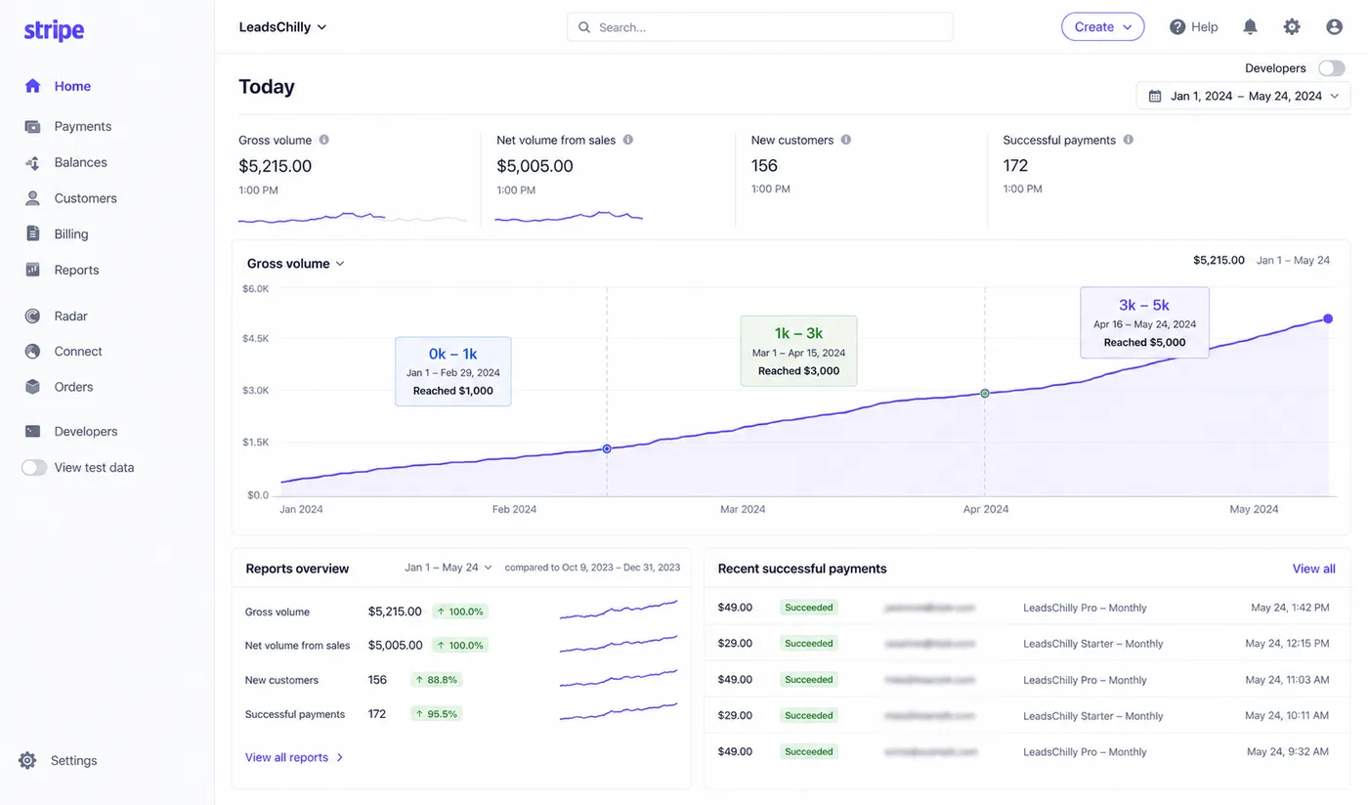Click the Stripe logo

click(x=54, y=30)
